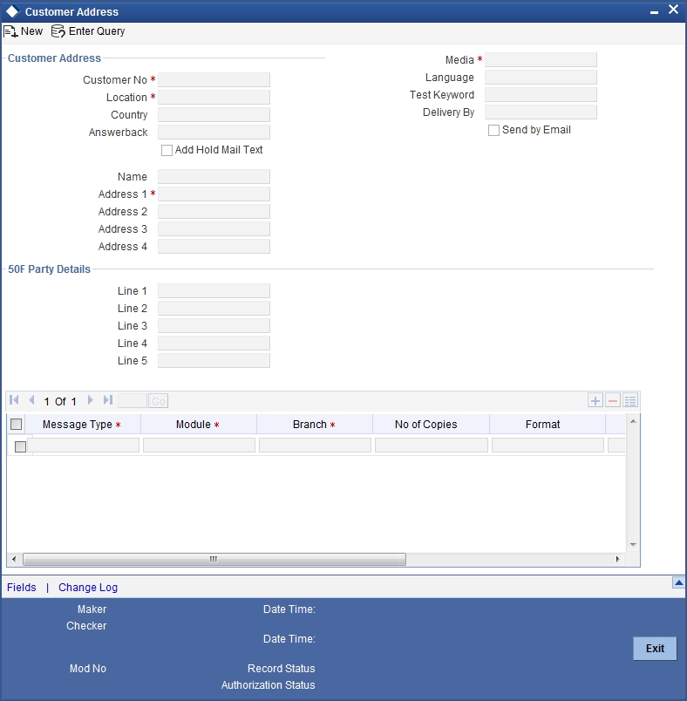
Task: Click the Go page button
Action: point(159,401)
